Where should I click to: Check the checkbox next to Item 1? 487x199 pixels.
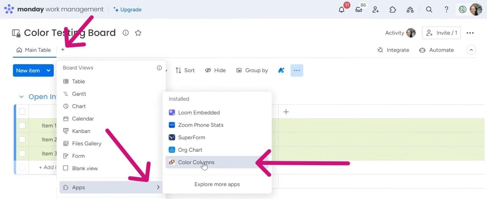pyautogui.click(x=22, y=125)
